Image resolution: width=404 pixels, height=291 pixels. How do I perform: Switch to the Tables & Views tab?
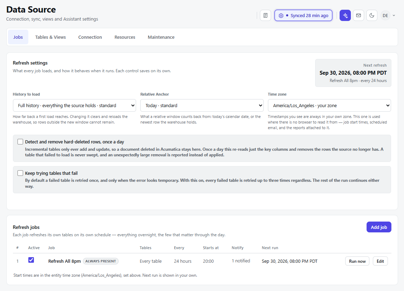pos(50,37)
